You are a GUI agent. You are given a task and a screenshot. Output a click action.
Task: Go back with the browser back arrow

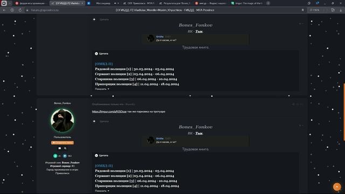[4, 10]
